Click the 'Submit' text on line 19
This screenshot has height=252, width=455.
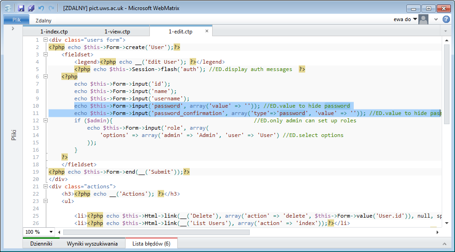[161, 172]
